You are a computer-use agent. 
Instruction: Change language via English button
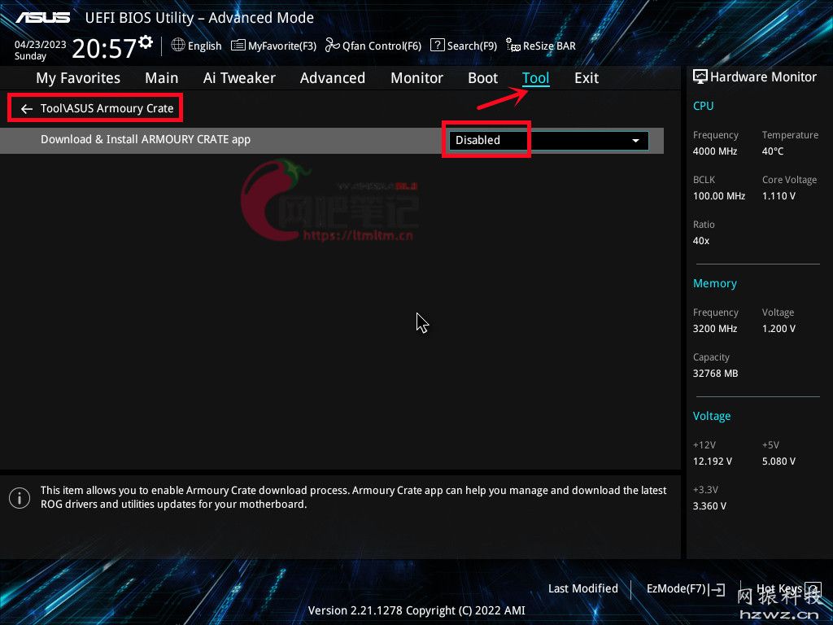(x=197, y=46)
